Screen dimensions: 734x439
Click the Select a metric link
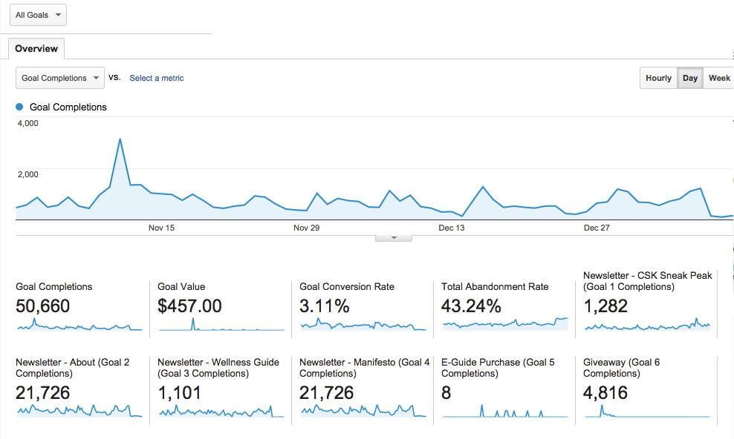[156, 78]
